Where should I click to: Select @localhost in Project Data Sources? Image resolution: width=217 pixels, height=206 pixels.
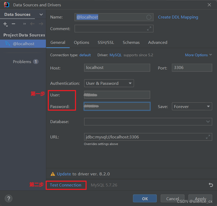click(x=23, y=44)
